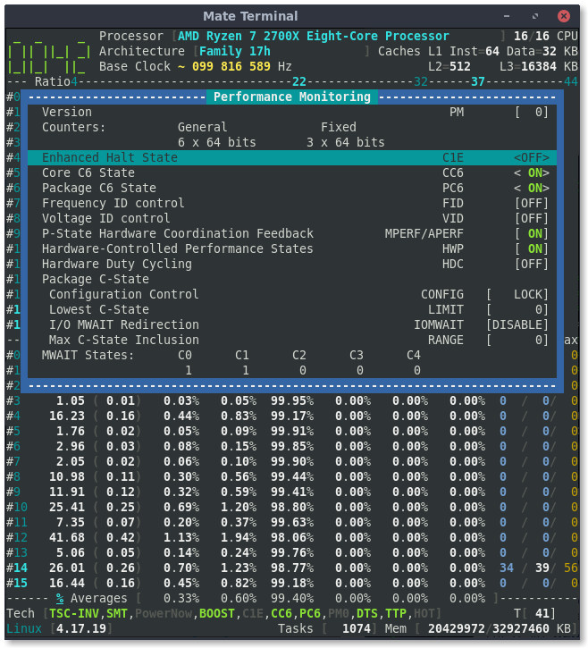Toggle Core C6 State CC6 < ON>
588x648 pixels.
point(532,173)
